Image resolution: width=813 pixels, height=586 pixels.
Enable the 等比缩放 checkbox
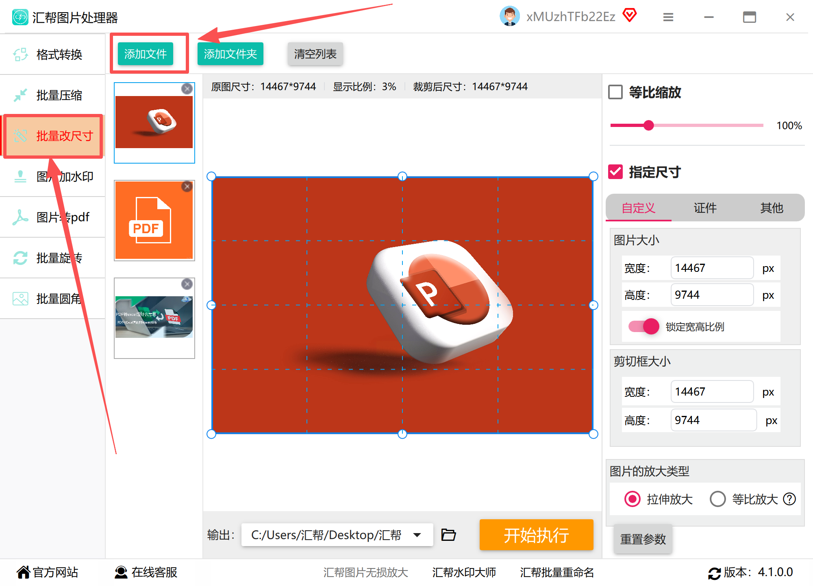615,92
